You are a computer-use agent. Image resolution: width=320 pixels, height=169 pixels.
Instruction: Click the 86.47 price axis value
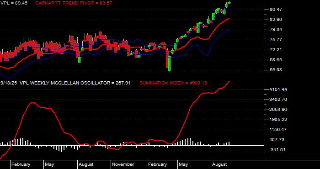coord(276,10)
